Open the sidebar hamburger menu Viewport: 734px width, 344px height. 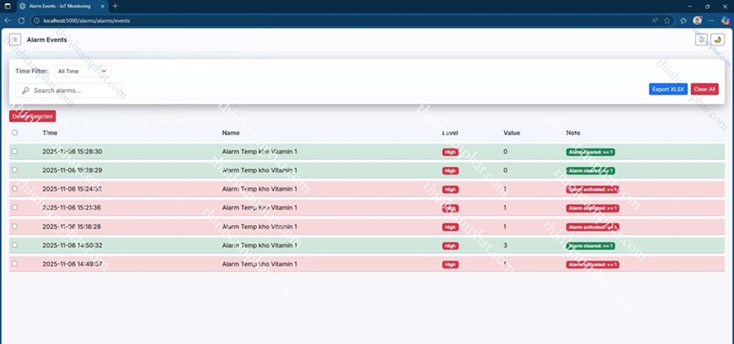[15, 39]
